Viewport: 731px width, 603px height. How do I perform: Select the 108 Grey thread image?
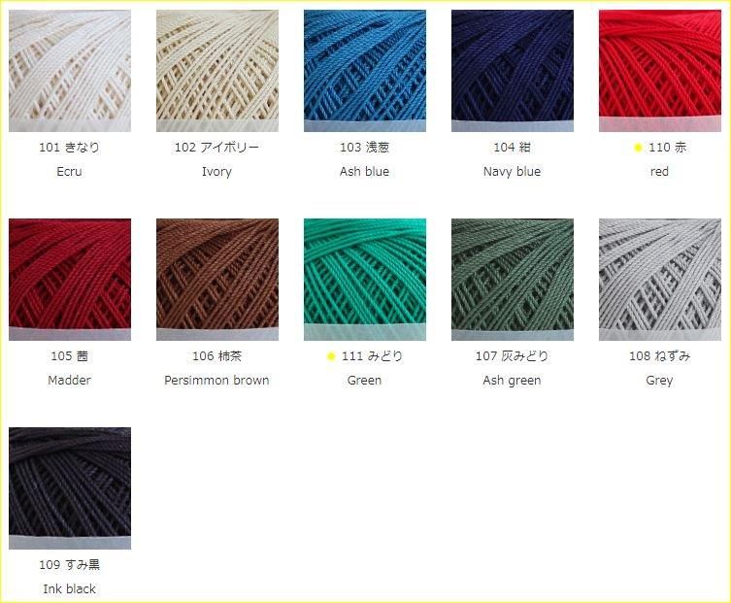coord(660,280)
